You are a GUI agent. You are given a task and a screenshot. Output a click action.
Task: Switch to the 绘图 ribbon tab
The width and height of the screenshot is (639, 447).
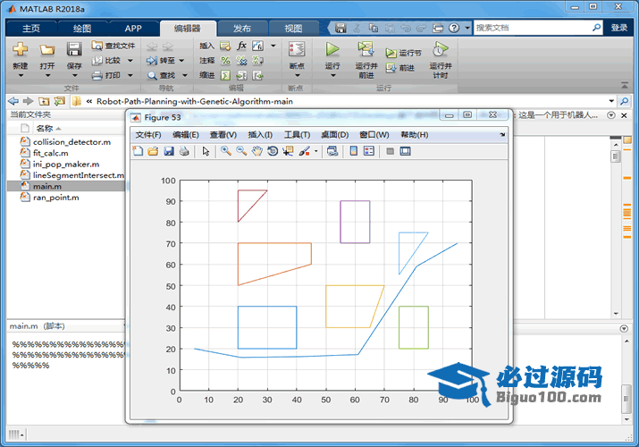[x=81, y=29]
